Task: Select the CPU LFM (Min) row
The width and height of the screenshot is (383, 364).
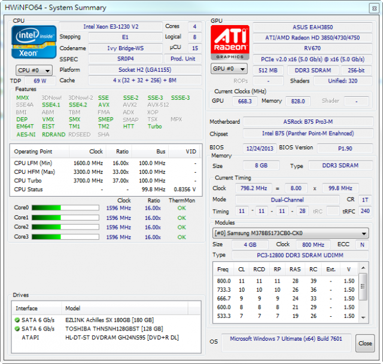Action: point(106,163)
